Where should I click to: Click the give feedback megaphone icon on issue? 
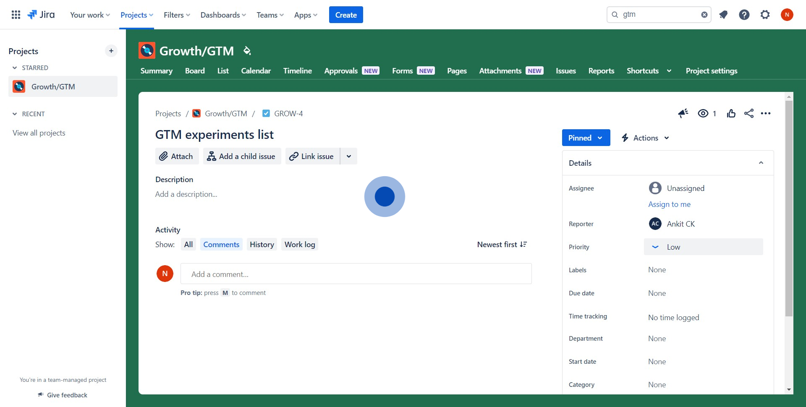(x=683, y=113)
